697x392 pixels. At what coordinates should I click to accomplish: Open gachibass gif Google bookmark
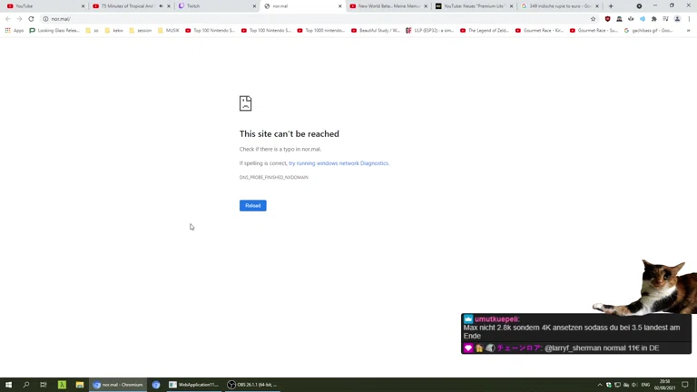coord(648,31)
